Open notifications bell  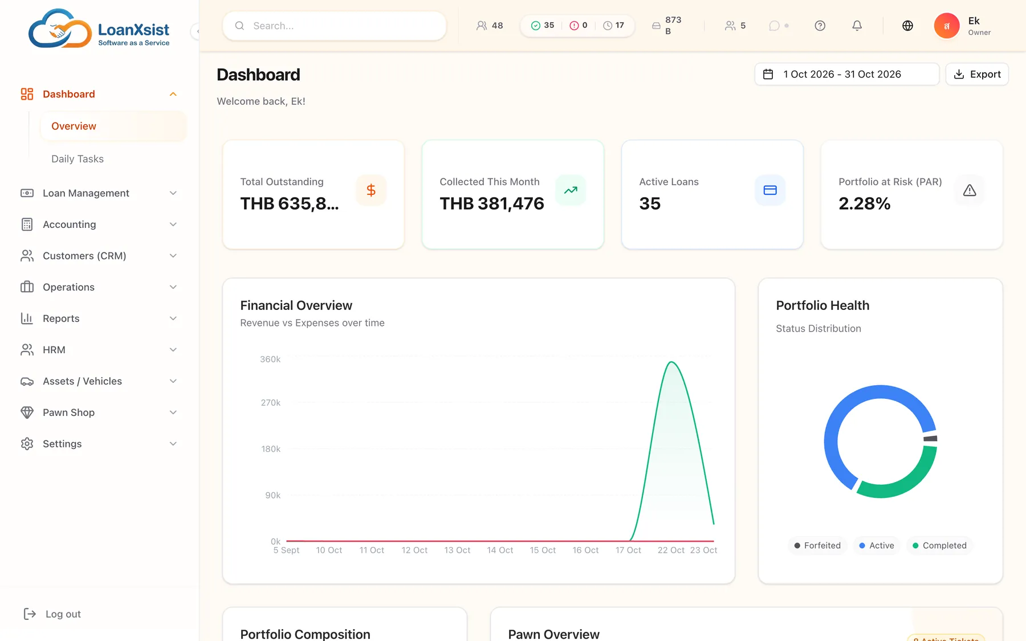857,26
